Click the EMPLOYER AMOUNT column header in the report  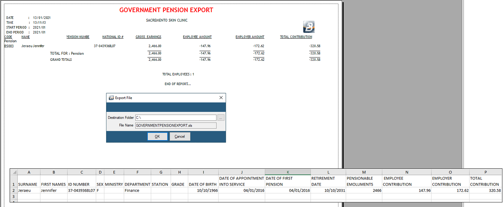coord(250,37)
